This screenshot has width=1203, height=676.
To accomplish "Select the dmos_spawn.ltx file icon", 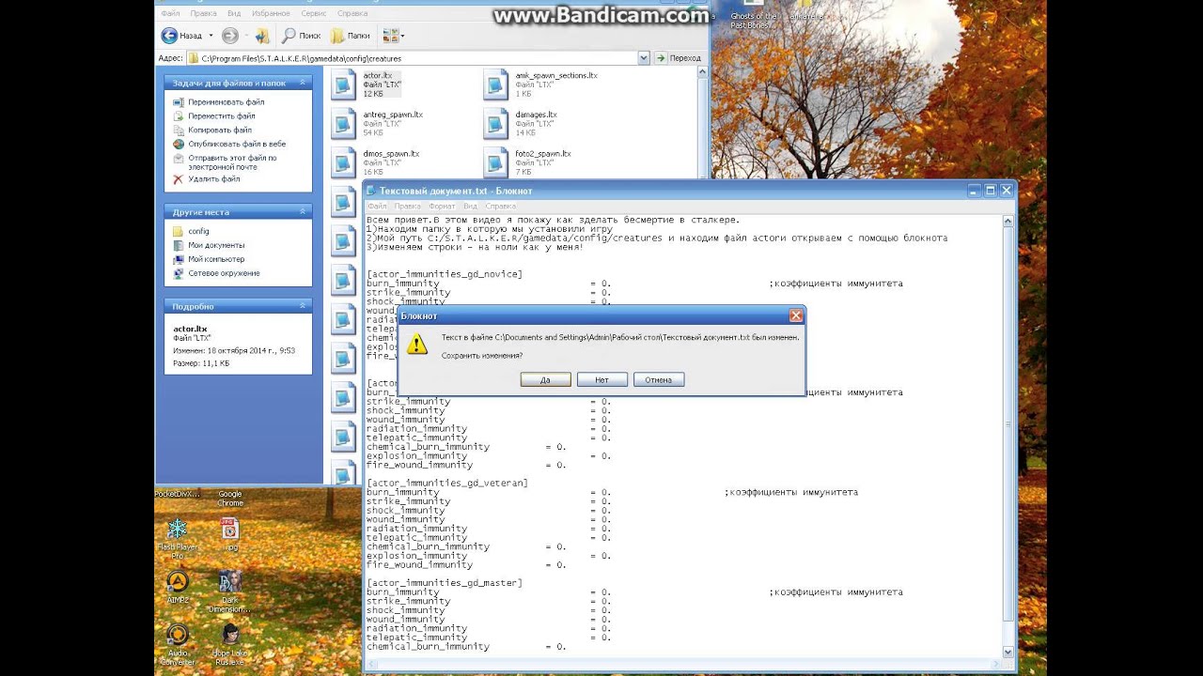I will coord(344,162).
